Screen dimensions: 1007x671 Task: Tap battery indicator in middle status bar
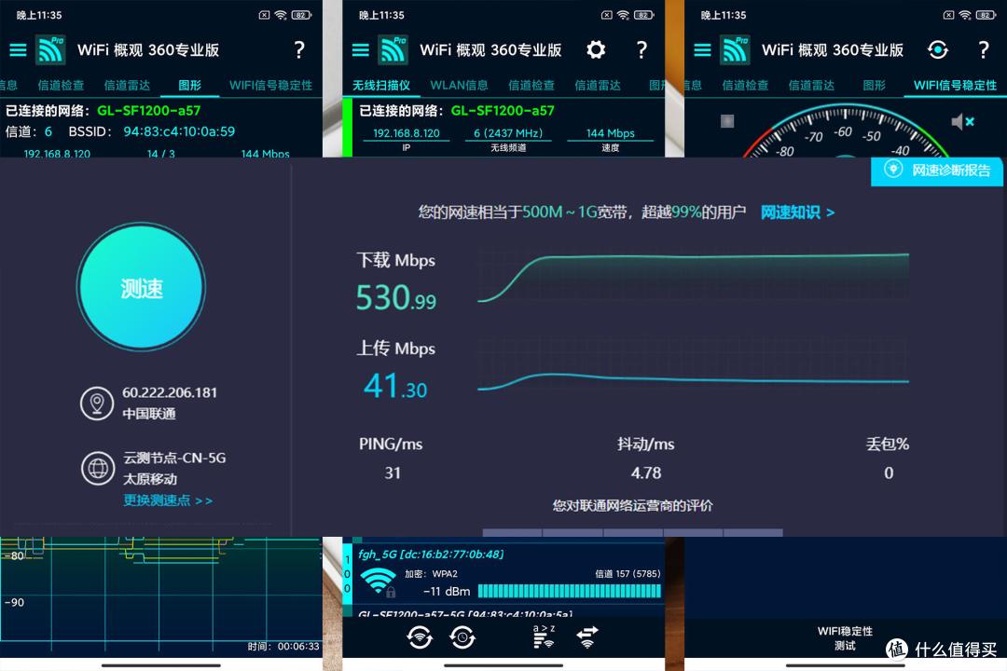(x=644, y=15)
